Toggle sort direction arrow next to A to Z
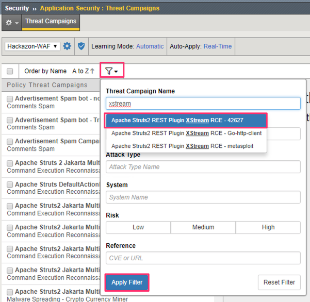The image size is (310, 302). point(92,71)
